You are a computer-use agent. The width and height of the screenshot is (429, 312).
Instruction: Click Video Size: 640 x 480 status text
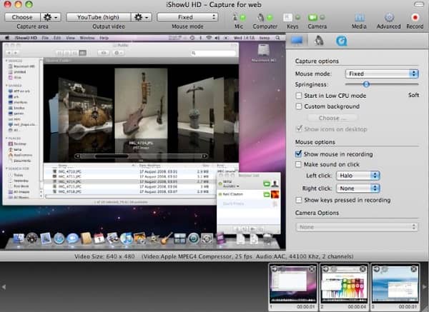click(104, 256)
